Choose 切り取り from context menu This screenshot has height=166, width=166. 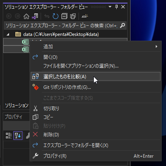coord(95,108)
